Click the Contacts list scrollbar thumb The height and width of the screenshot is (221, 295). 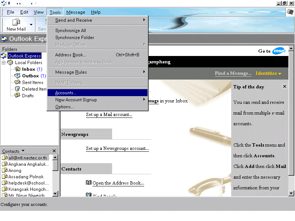[55, 165]
